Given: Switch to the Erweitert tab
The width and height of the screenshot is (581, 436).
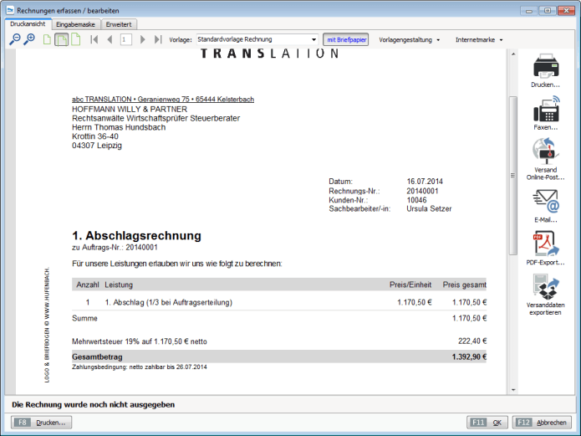Looking at the screenshot, I should [119, 24].
